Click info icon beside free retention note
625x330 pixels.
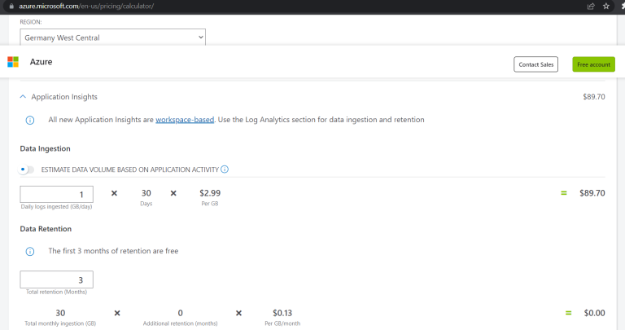(30, 252)
